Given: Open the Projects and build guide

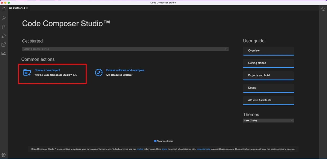Looking at the screenshot, I should point(268,75).
